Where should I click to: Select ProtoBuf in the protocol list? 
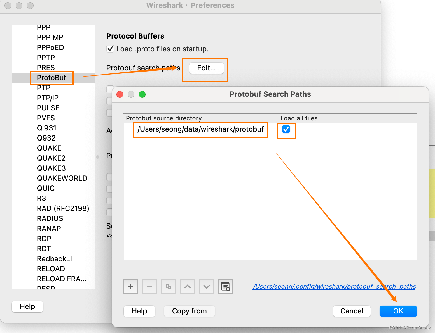[x=53, y=78]
